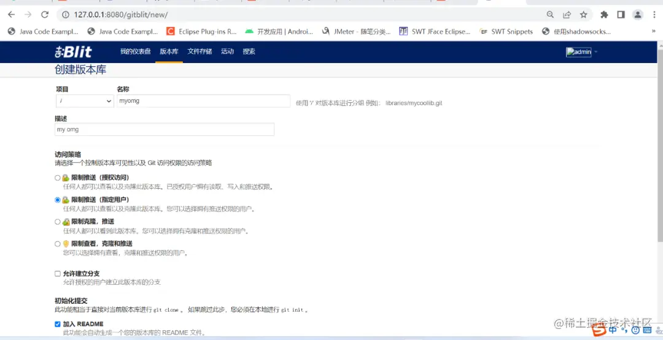Show more bookmarks with the chevron

tap(654, 31)
